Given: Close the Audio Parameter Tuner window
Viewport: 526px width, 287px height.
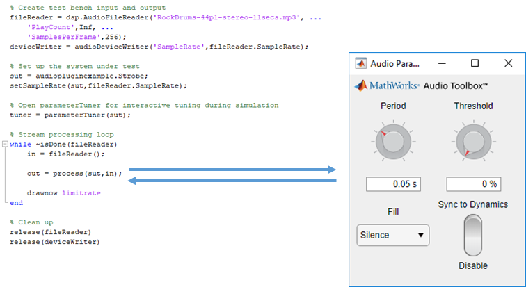Looking at the screenshot, I should click(x=508, y=63).
